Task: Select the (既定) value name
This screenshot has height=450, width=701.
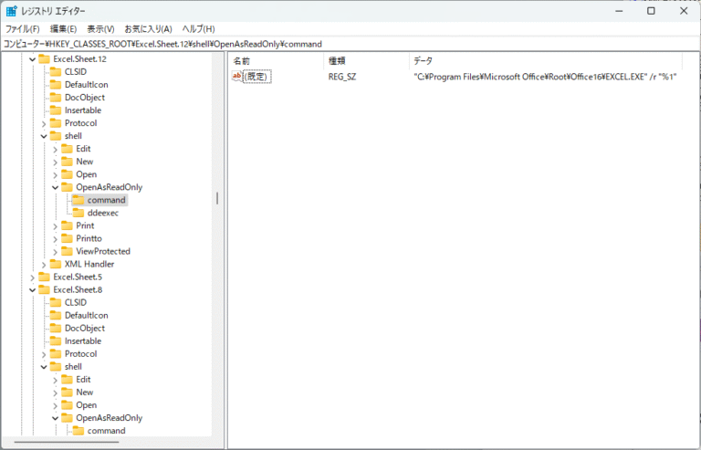Action: coord(257,77)
